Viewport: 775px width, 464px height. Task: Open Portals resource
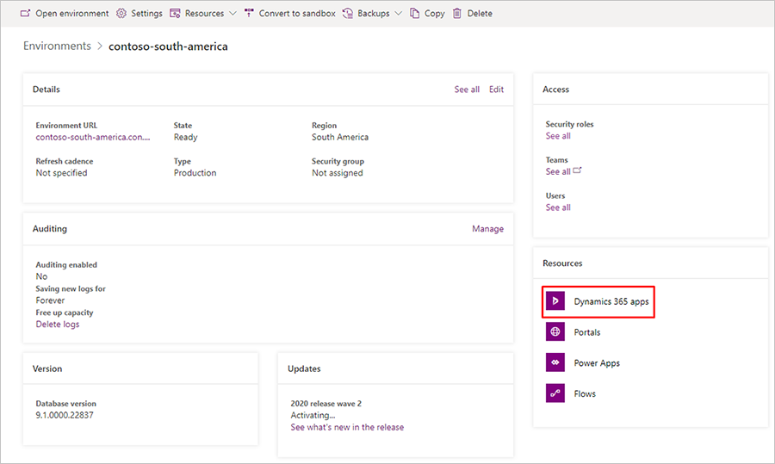click(x=587, y=332)
